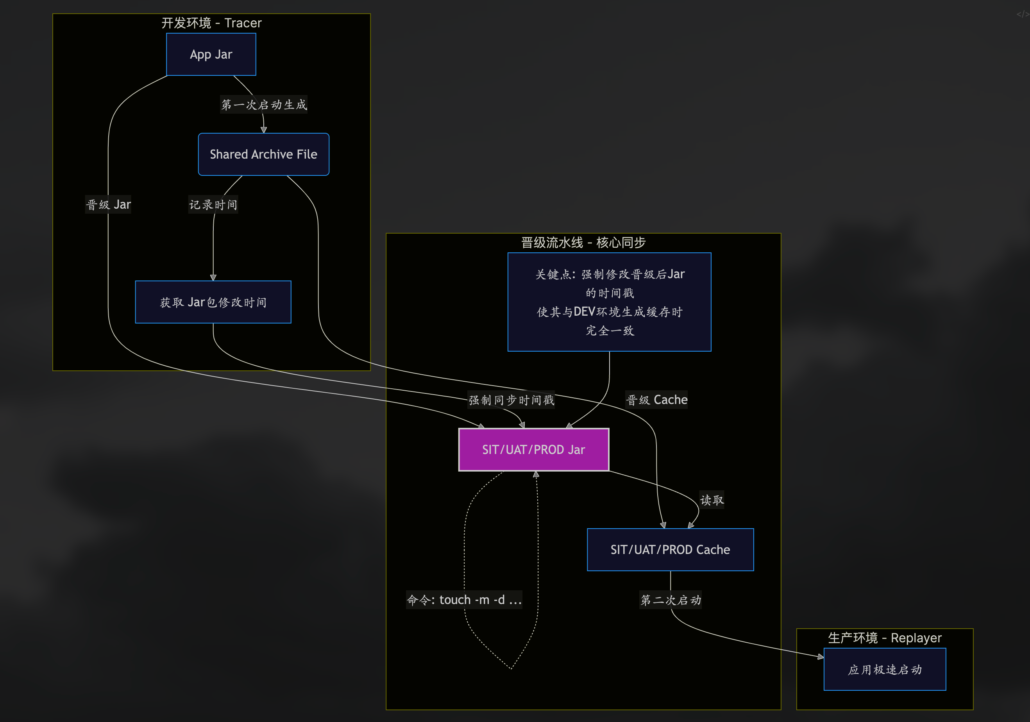The image size is (1030, 722).
Task: Click the touch -m -d command label
Action: coord(464,600)
